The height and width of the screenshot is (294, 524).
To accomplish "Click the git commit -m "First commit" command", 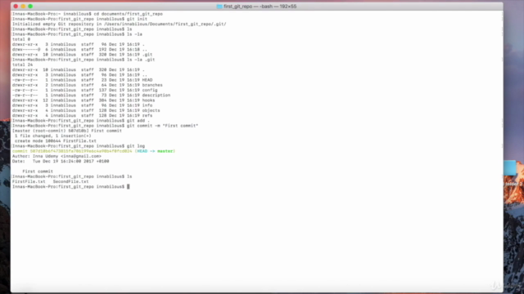I will pos(162,126).
